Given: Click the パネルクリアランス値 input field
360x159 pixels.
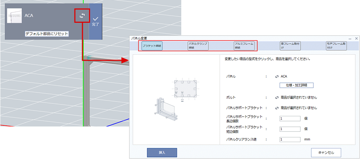Looking at the screenshot, I should click(290, 139).
